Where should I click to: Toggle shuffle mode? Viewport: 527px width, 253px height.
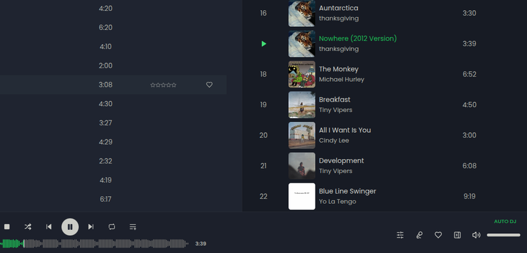coord(28,227)
